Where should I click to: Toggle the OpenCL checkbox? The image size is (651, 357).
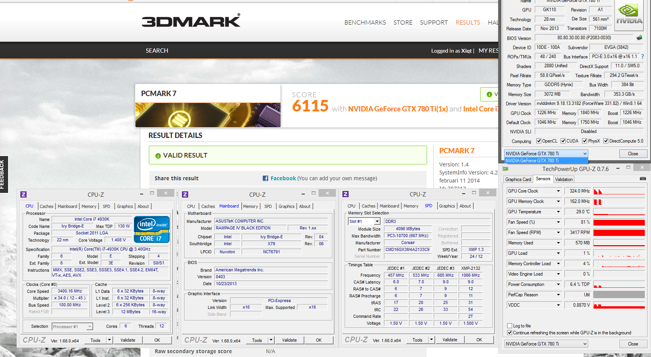[x=539, y=141]
